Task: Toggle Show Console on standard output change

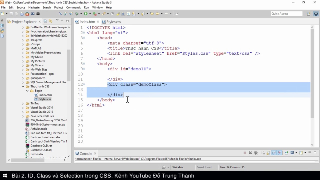Action: [x=274, y=153]
